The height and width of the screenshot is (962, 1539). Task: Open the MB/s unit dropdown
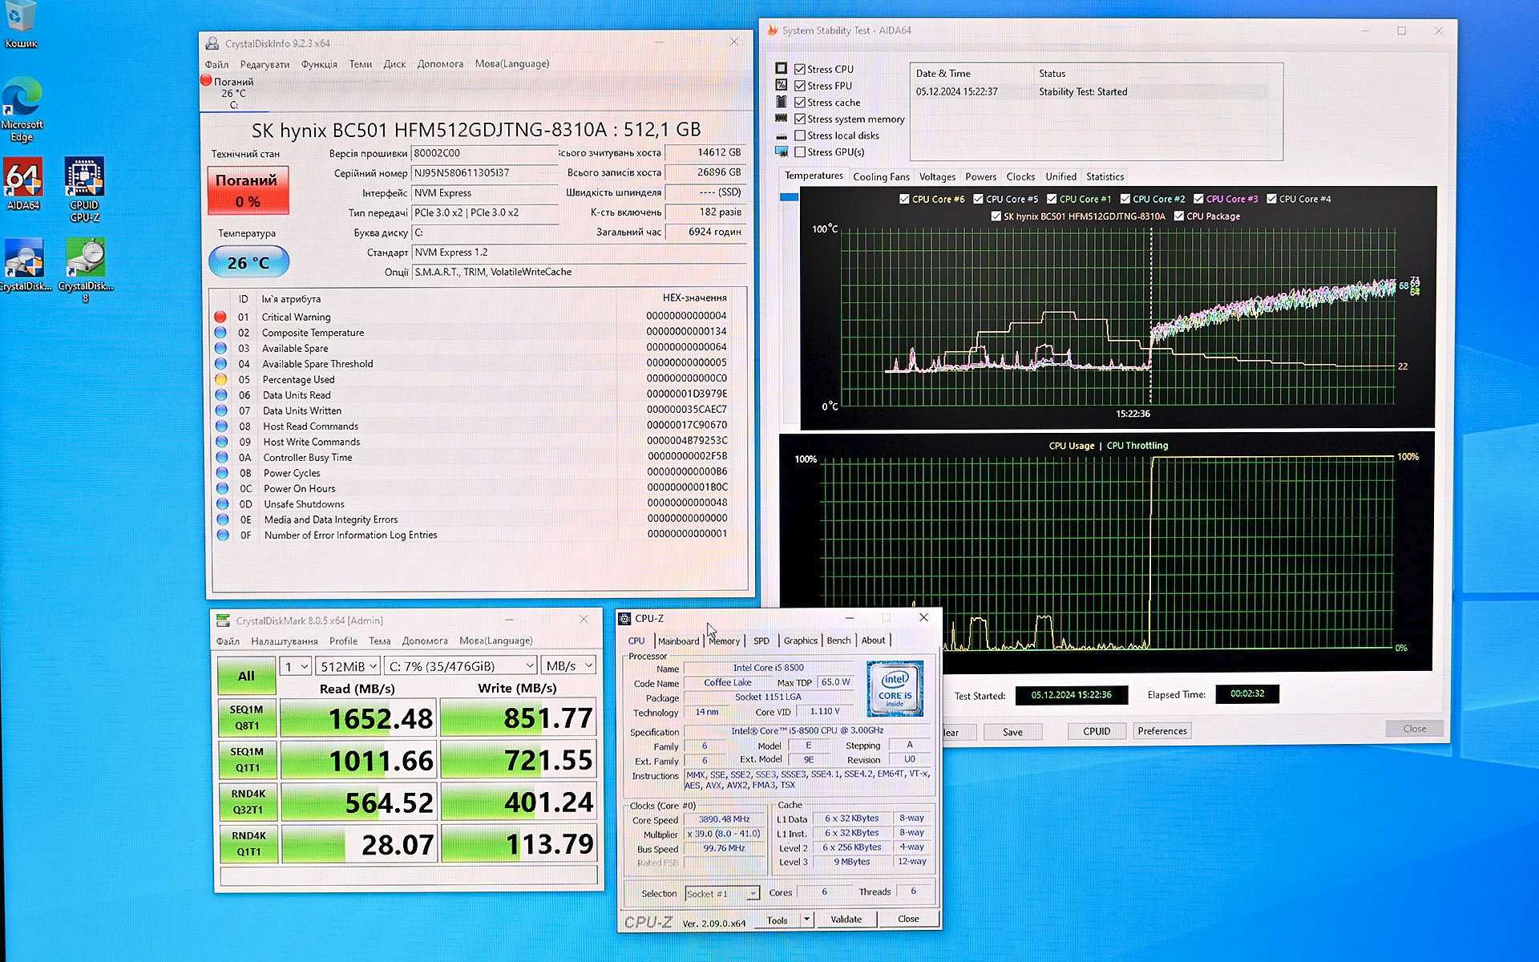coord(568,666)
